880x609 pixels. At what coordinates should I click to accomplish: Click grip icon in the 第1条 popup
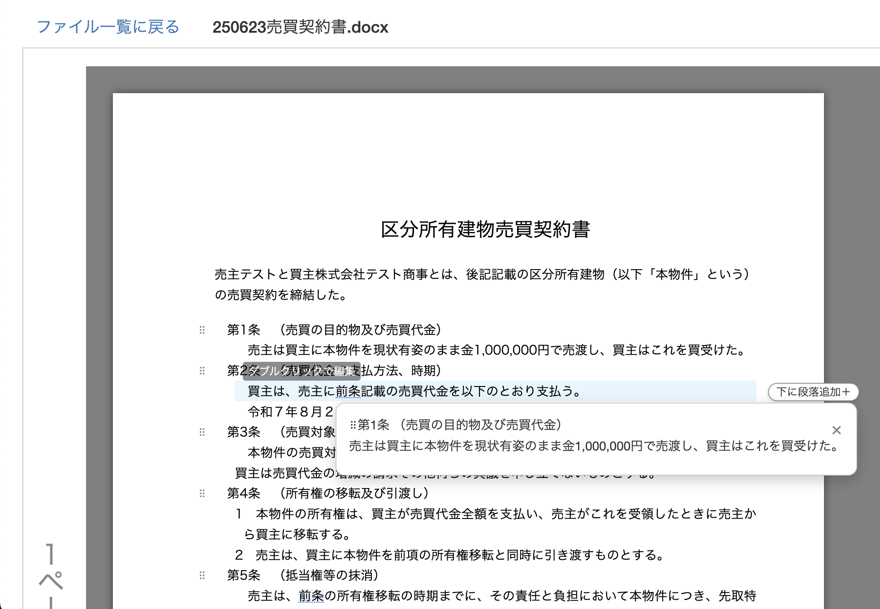[x=353, y=425]
